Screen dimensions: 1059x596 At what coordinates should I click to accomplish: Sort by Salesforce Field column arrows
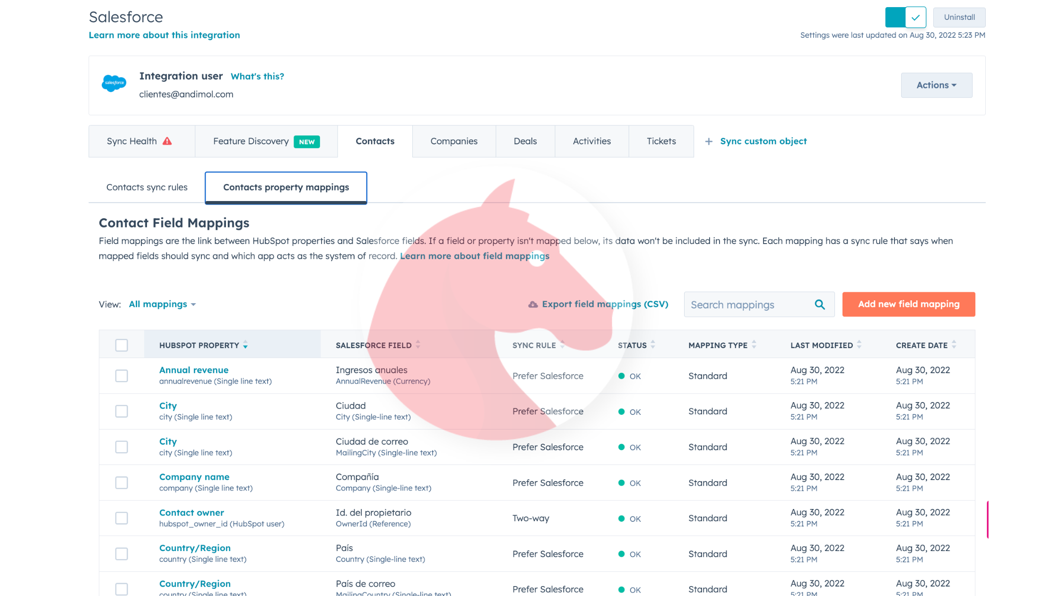(418, 345)
